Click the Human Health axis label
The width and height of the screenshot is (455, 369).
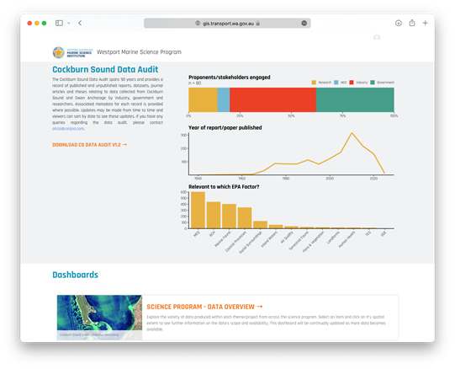coord(347,239)
